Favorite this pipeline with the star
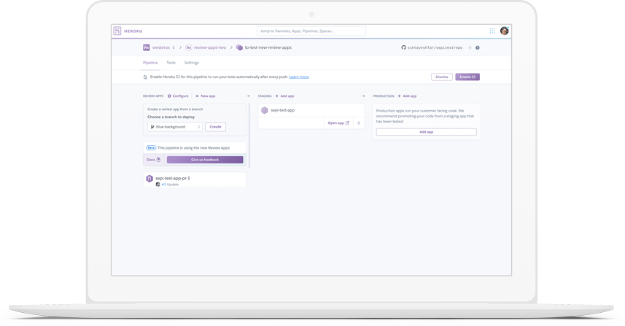 pyautogui.click(x=470, y=47)
